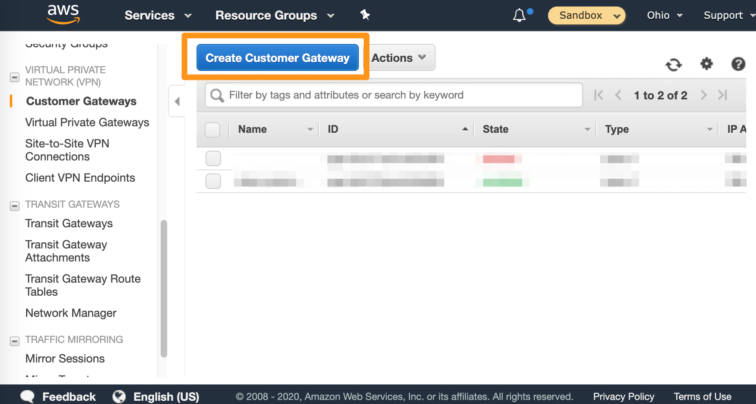Collapse the Transit Gateways section
The width and height of the screenshot is (756, 404).
click(15, 206)
